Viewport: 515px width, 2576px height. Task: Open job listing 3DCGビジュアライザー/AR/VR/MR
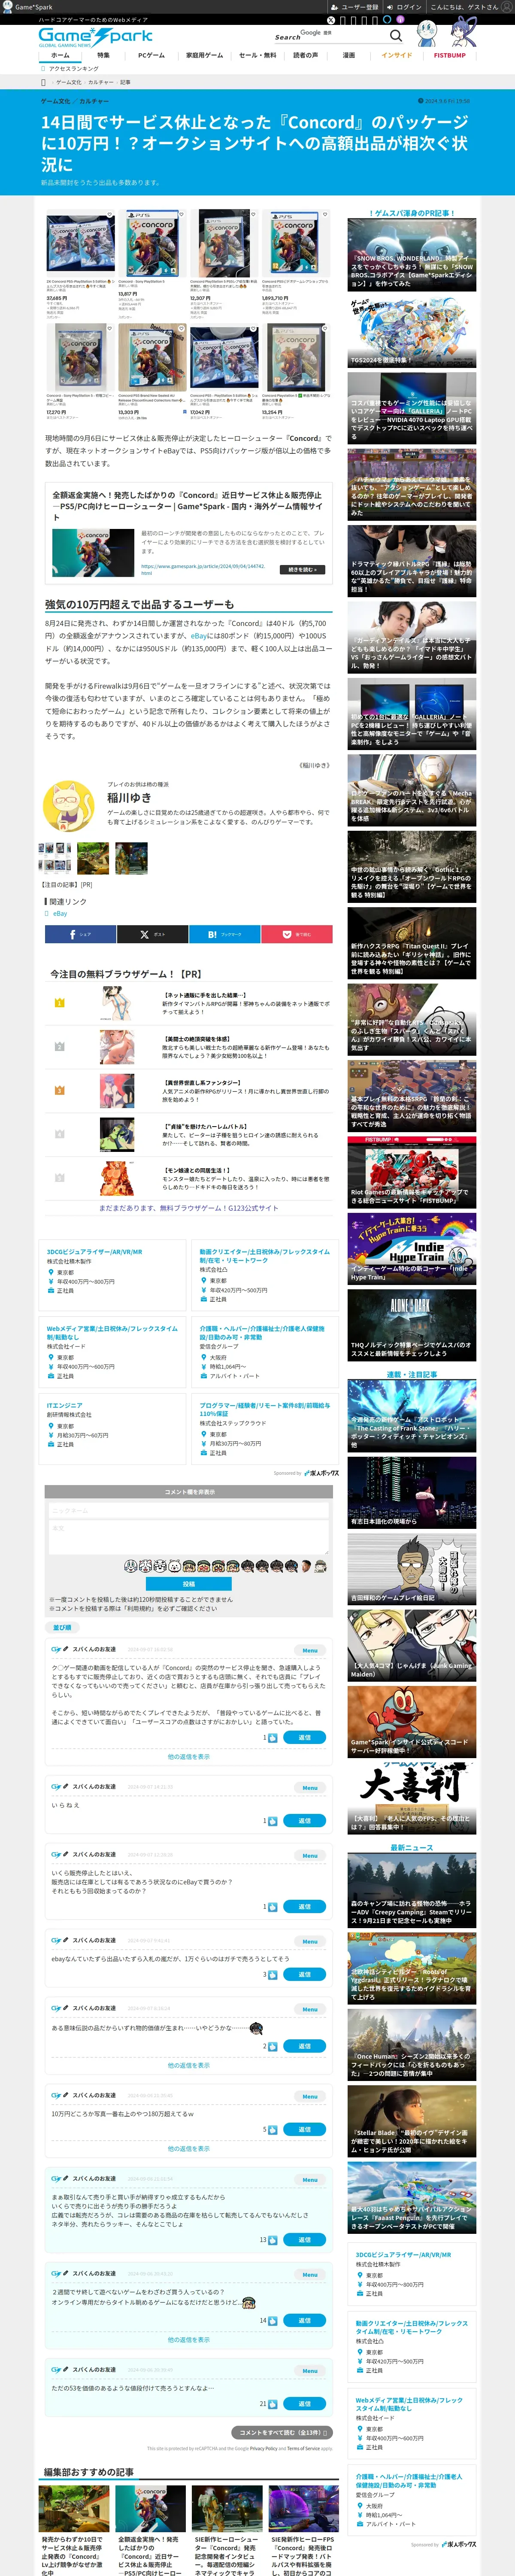(x=94, y=1252)
